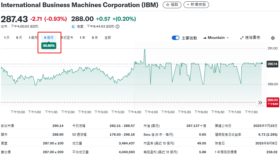Viewport: 280px width, 156px height.
Task: Click the red 288.00 price label
Action: pyautogui.click(x=273, y=102)
